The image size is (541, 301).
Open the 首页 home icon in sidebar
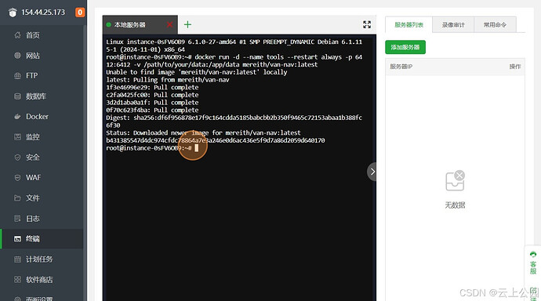(x=17, y=35)
